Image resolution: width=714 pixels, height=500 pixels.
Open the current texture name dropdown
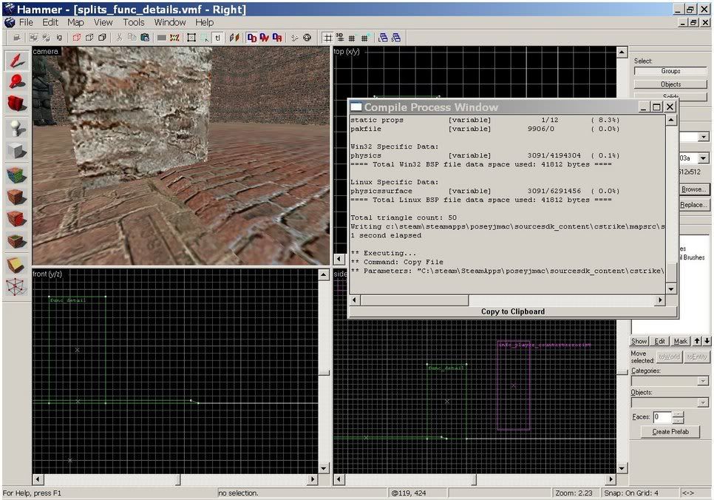[702, 158]
